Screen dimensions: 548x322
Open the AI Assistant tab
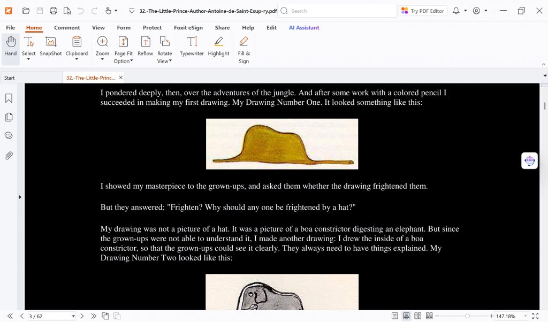click(x=304, y=28)
